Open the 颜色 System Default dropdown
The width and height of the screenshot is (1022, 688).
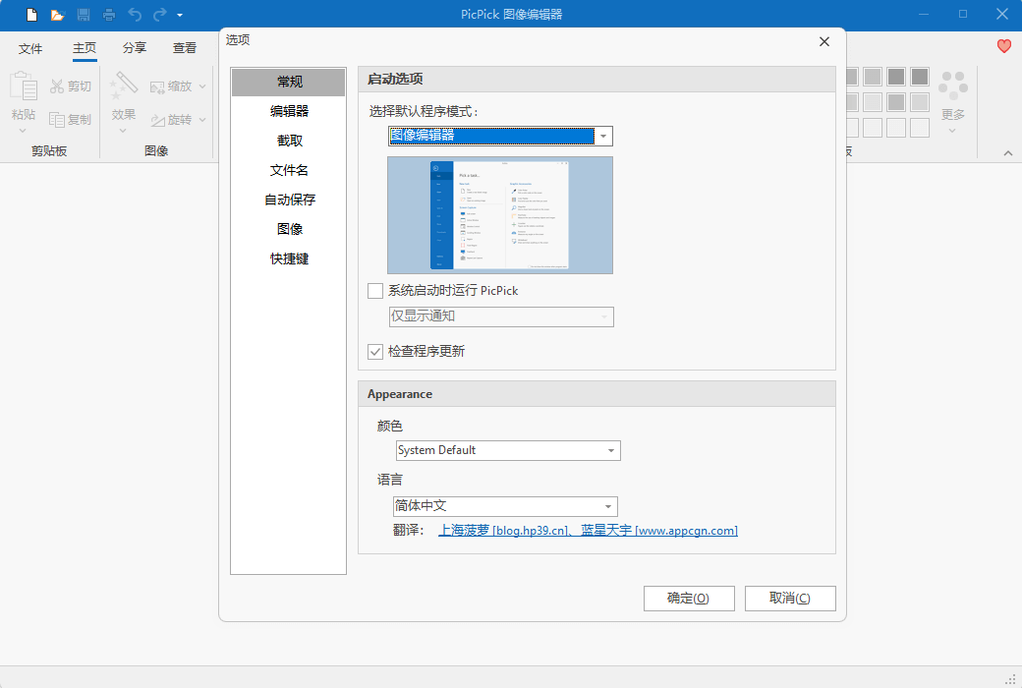508,450
